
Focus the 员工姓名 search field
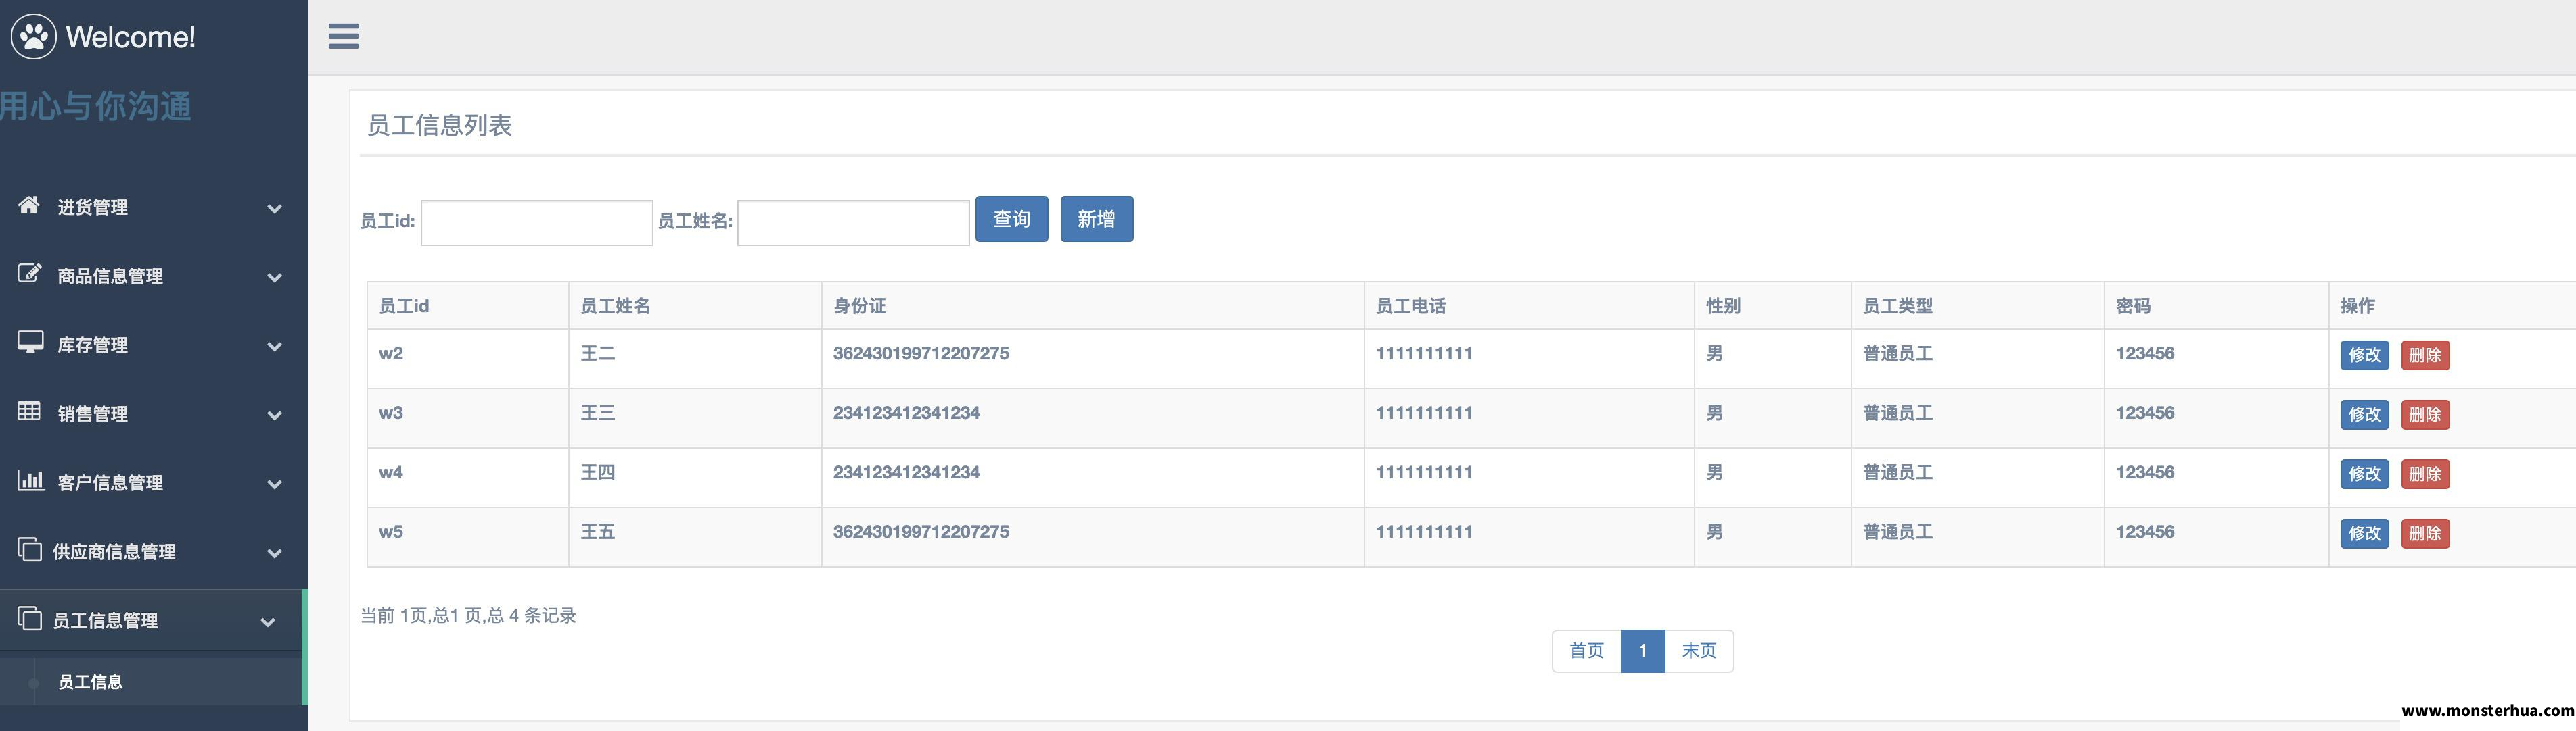tap(853, 222)
